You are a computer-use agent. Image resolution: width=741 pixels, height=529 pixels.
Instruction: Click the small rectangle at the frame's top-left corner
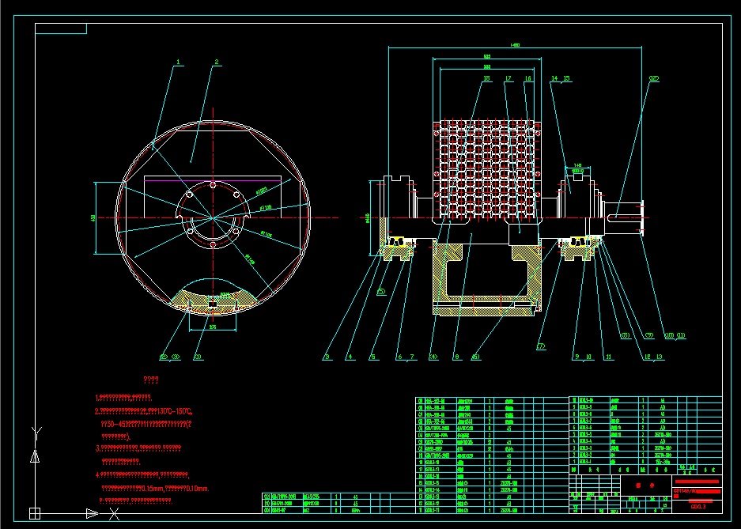[x=61, y=28]
